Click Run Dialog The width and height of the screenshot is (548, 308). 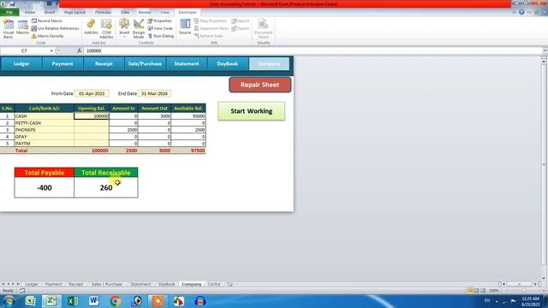[161, 36]
